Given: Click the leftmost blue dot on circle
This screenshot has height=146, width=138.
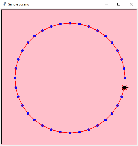Looking at the screenshot, I should tap(15, 78).
